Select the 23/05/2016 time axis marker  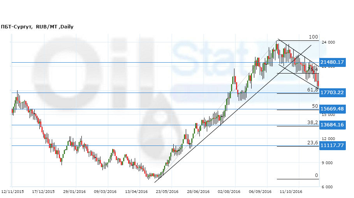click(x=167, y=191)
